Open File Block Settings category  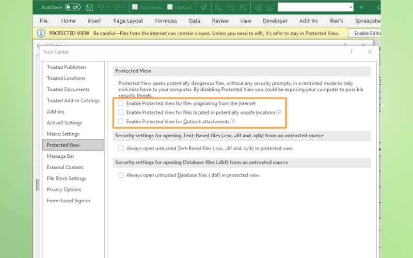[x=66, y=179]
